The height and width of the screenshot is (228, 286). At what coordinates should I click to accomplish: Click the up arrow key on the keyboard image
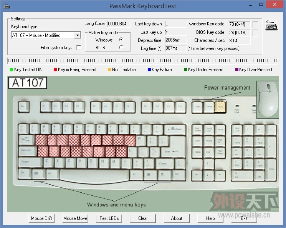click(x=208, y=163)
